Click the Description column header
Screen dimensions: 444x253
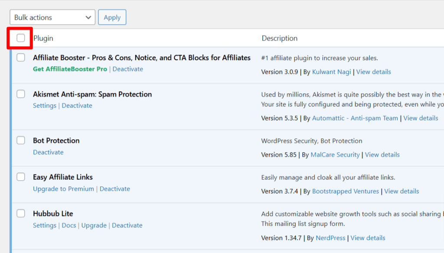tap(280, 38)
